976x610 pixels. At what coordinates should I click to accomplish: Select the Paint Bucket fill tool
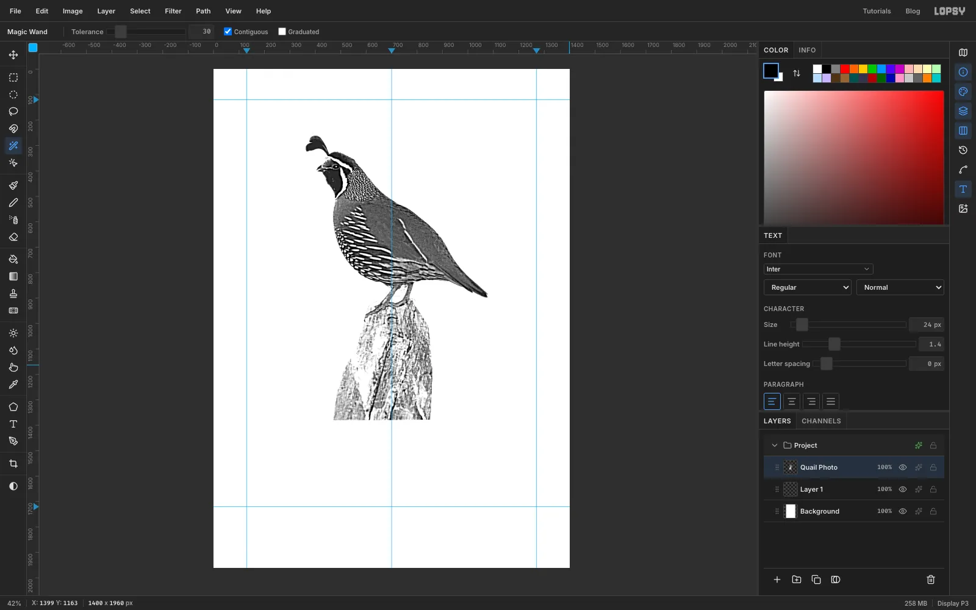tap(13, 259)
